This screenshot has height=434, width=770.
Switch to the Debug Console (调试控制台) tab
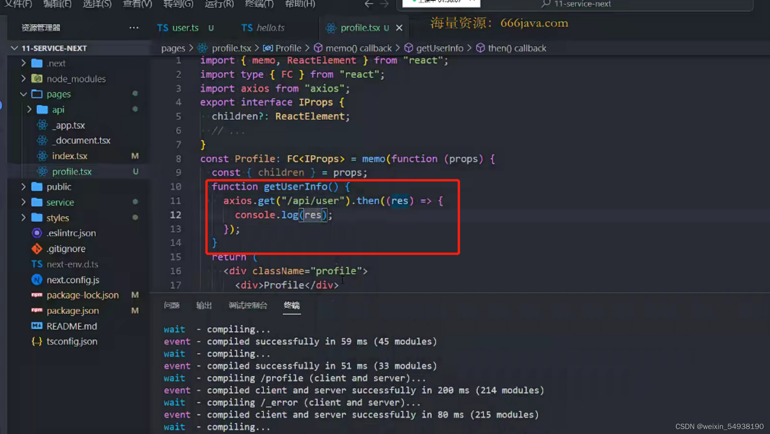(248, 305)
